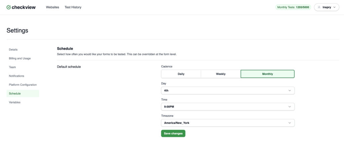Click the chevron in the Inspry account button

[x=334, y=7]
